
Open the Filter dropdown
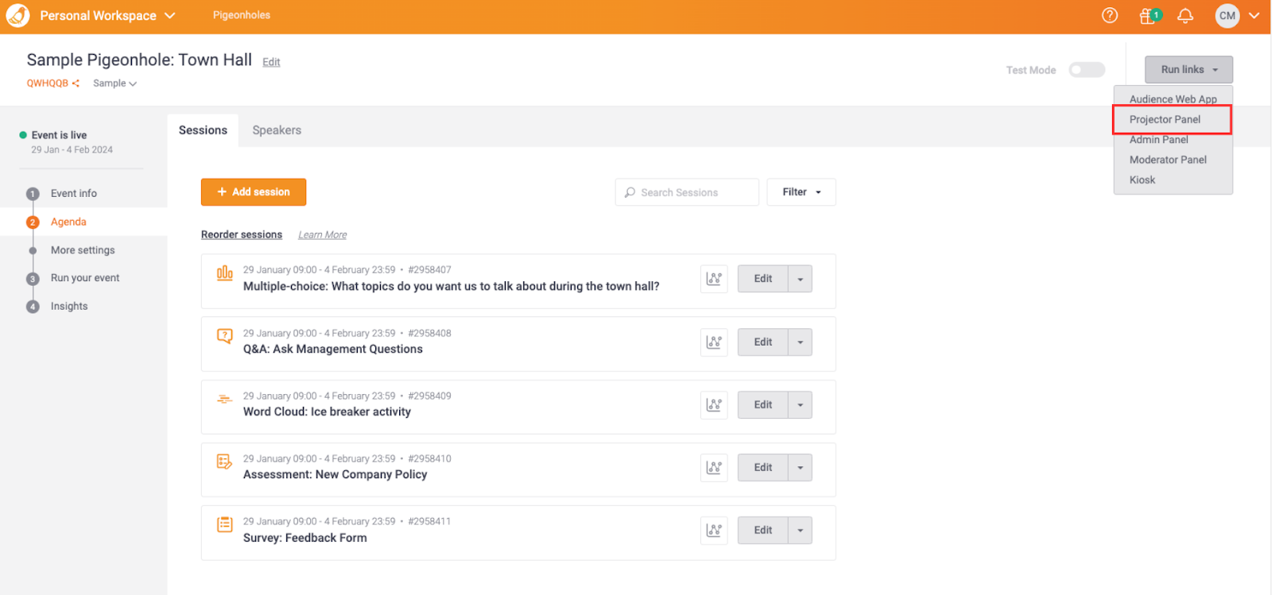801,192
